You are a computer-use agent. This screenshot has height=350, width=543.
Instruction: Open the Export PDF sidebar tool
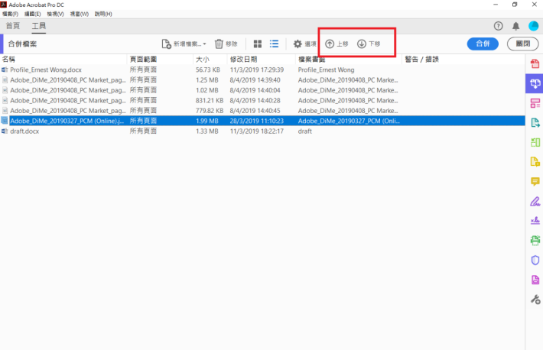coord(535,122)
